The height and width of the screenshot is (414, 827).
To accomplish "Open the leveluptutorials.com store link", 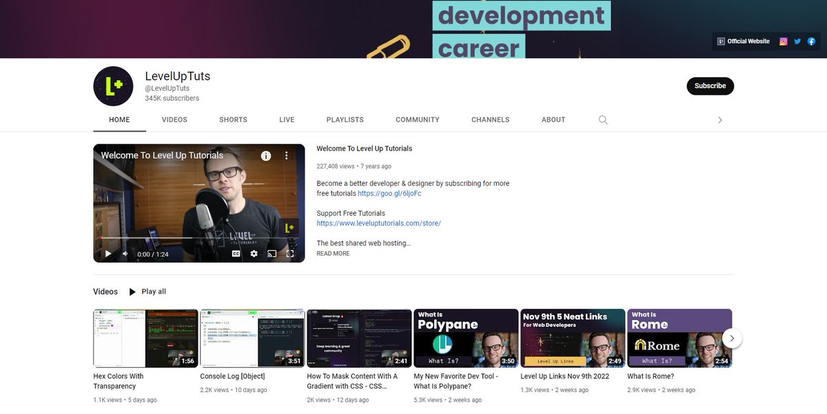I will pyautogui.click(x=378, y=223).
